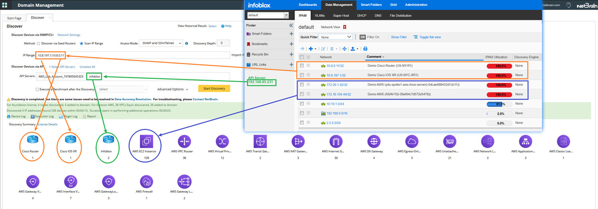598x209 pixels.
Task: Click the bookmark icon beside Network View
Action: [x=344, y=27]
